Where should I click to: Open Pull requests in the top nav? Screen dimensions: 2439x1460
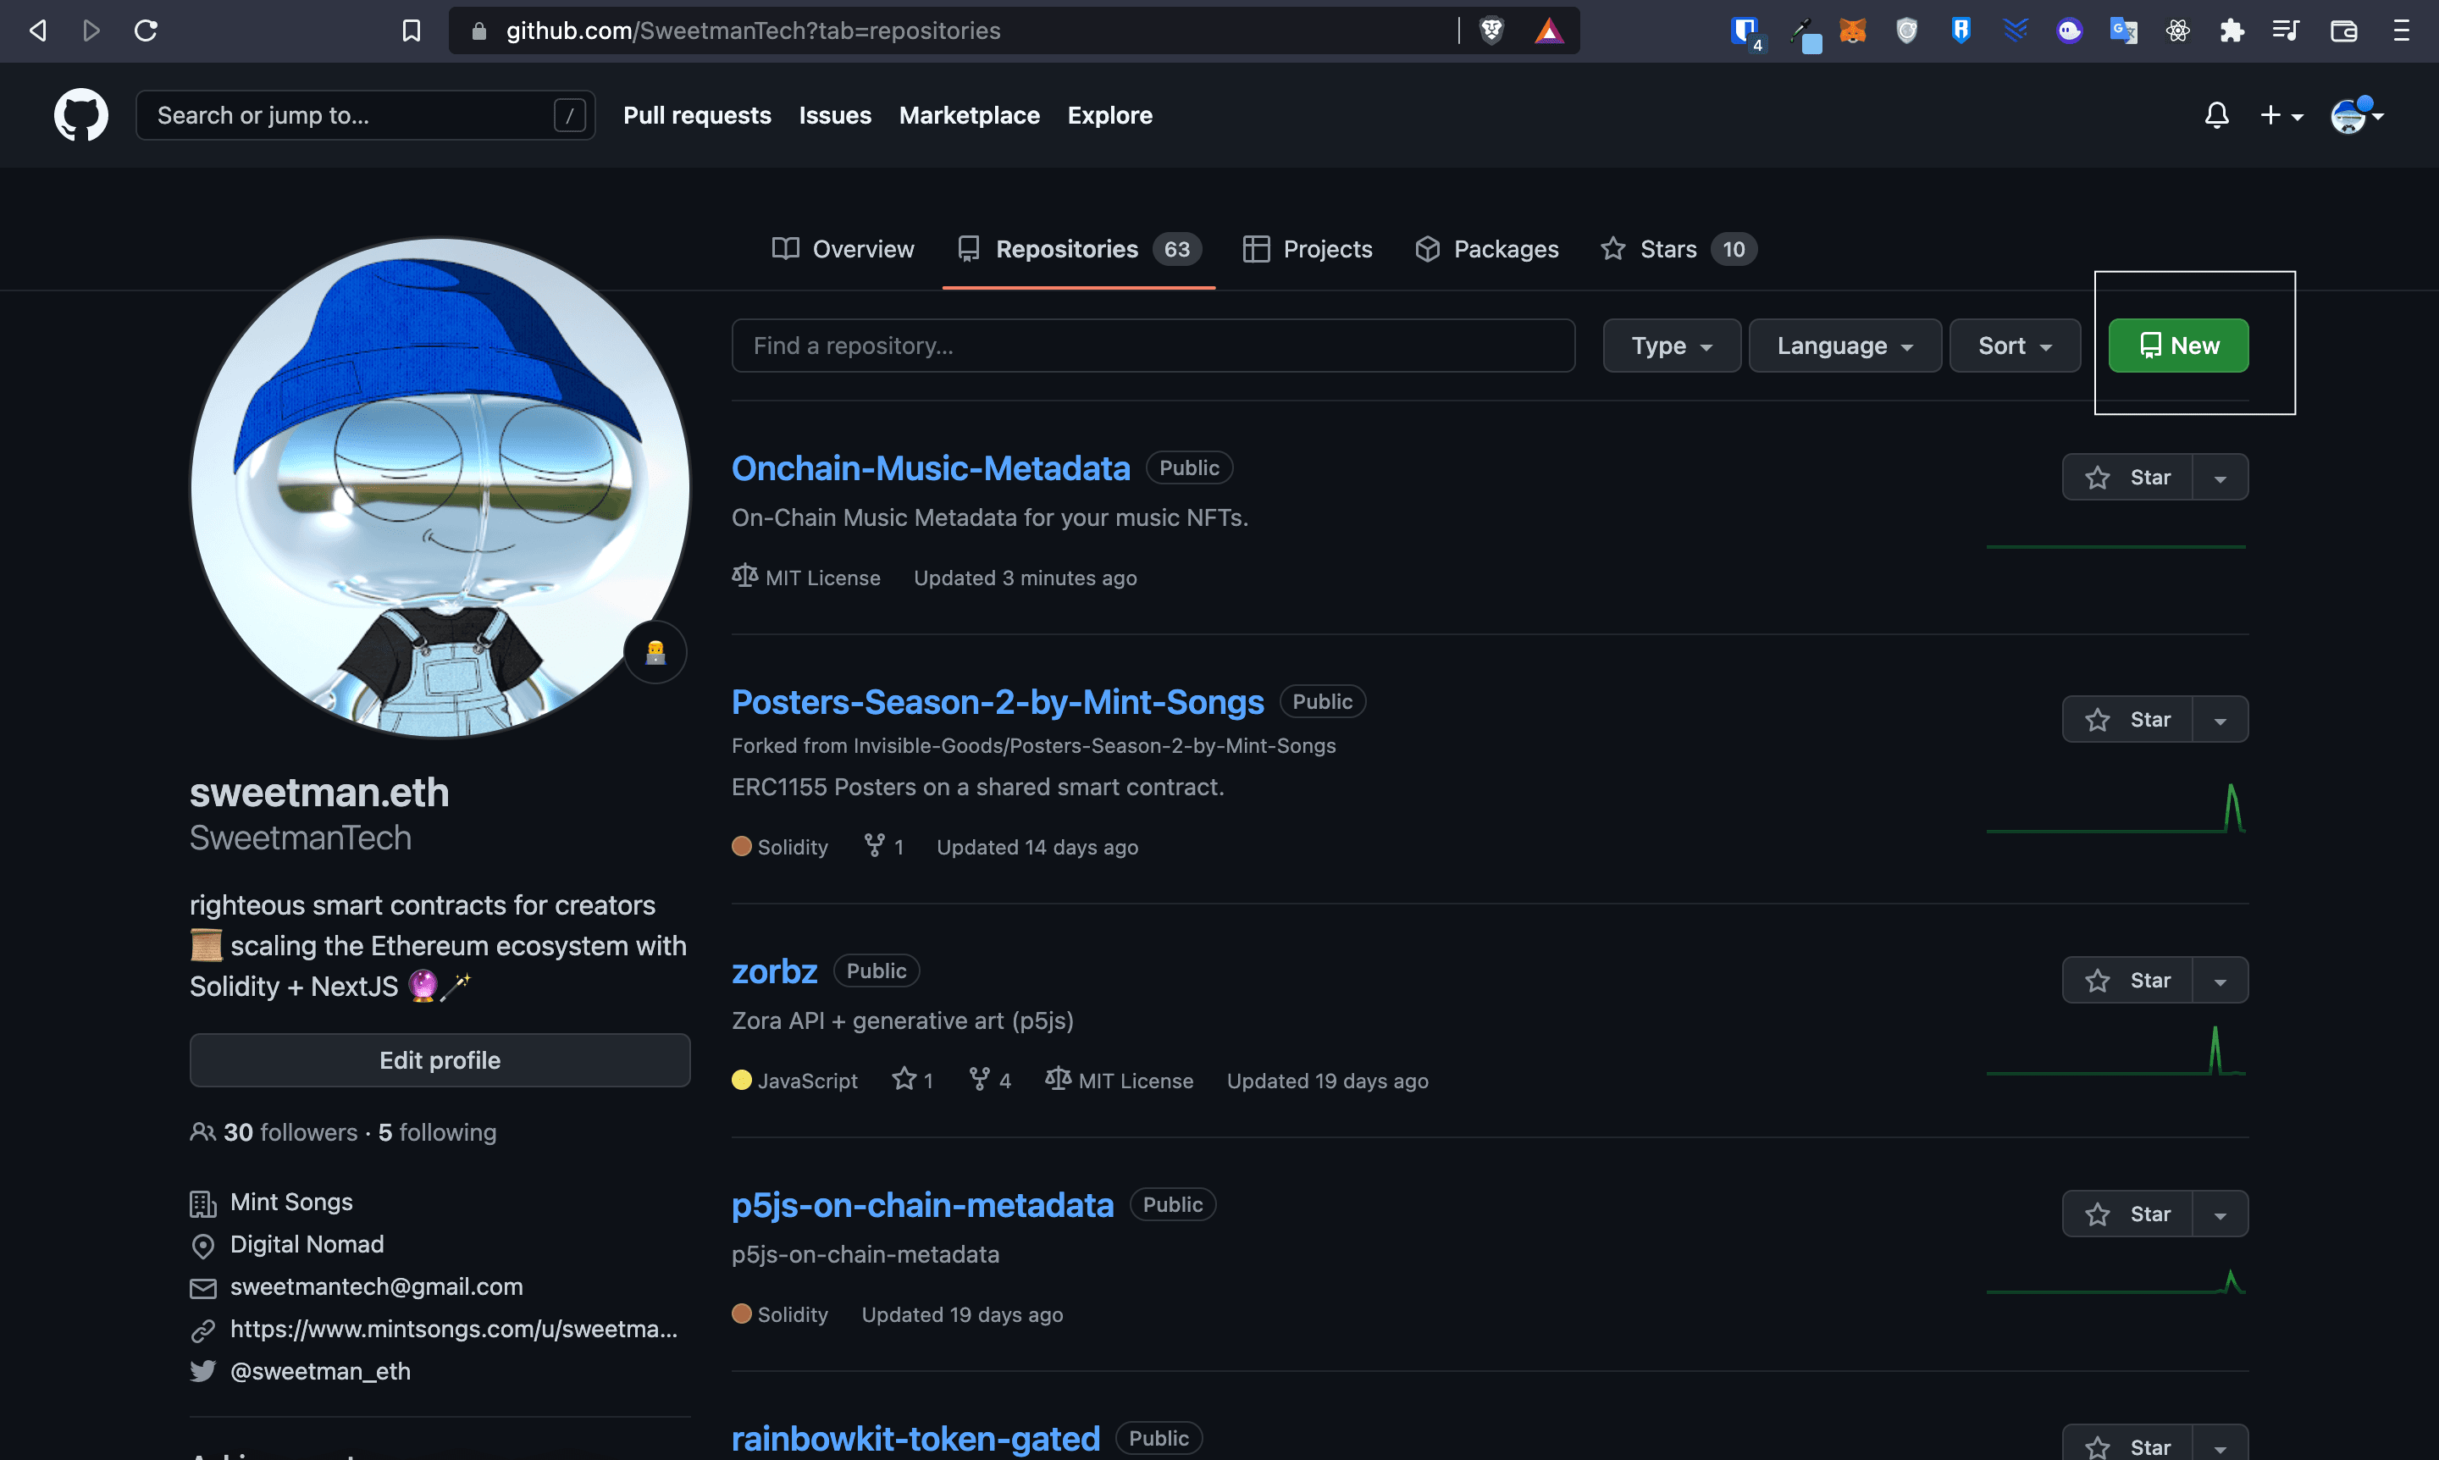coord(697,115)
